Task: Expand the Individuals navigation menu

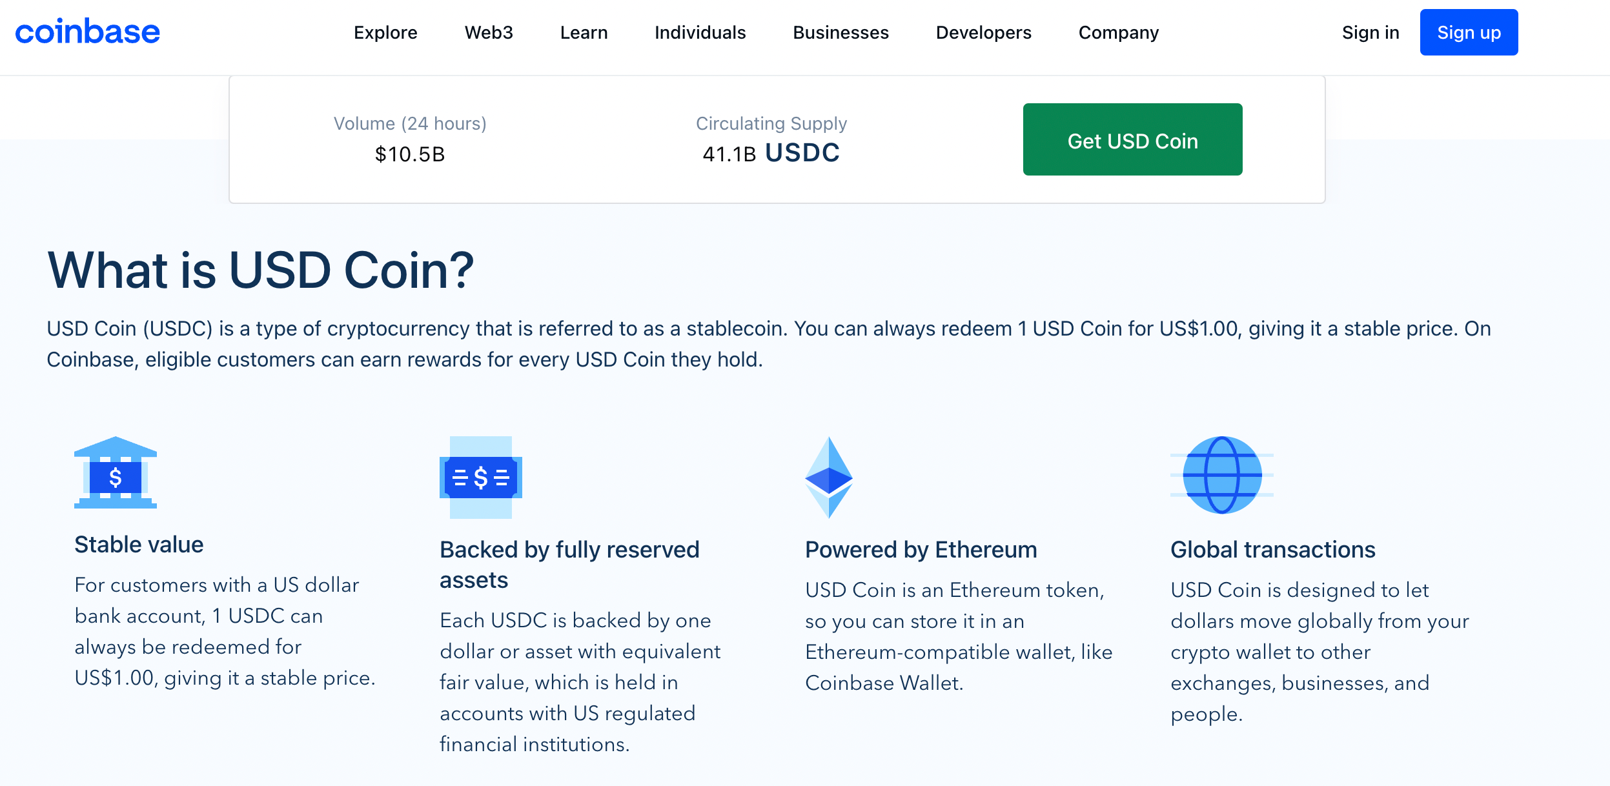Action: (x=700, y=32)
